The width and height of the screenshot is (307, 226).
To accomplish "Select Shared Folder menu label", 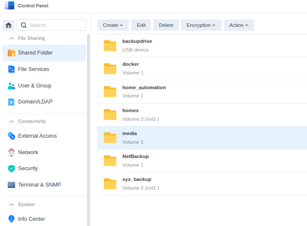I will pos(35,53).
